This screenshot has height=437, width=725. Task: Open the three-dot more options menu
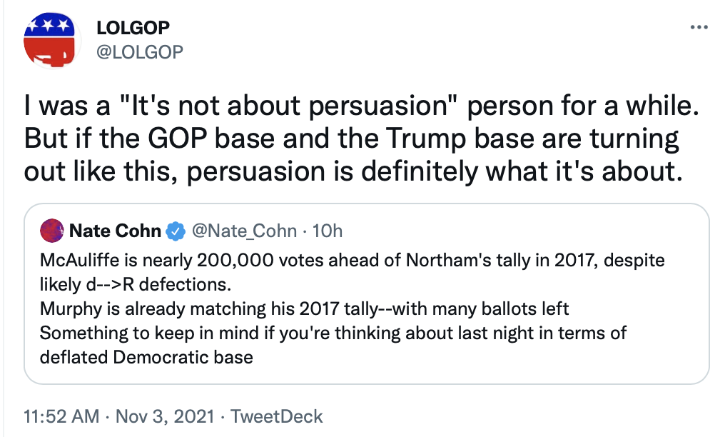pyautogui.click(x=698, y=27)
